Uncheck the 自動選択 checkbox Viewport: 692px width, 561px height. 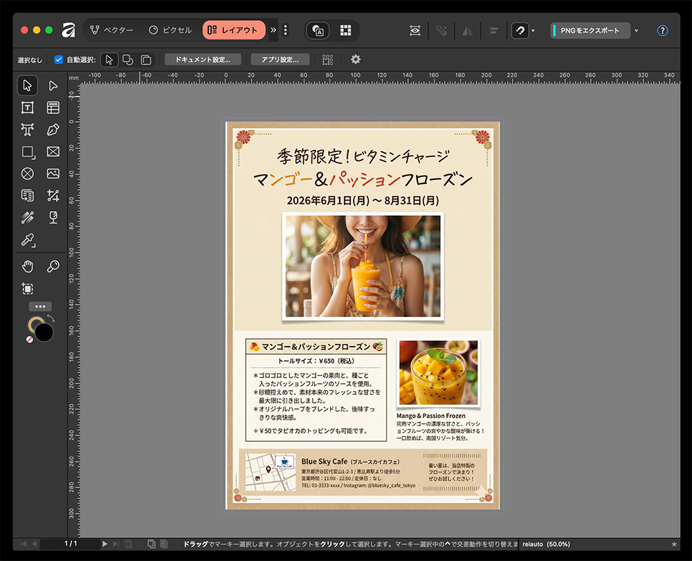click(59, 59)
